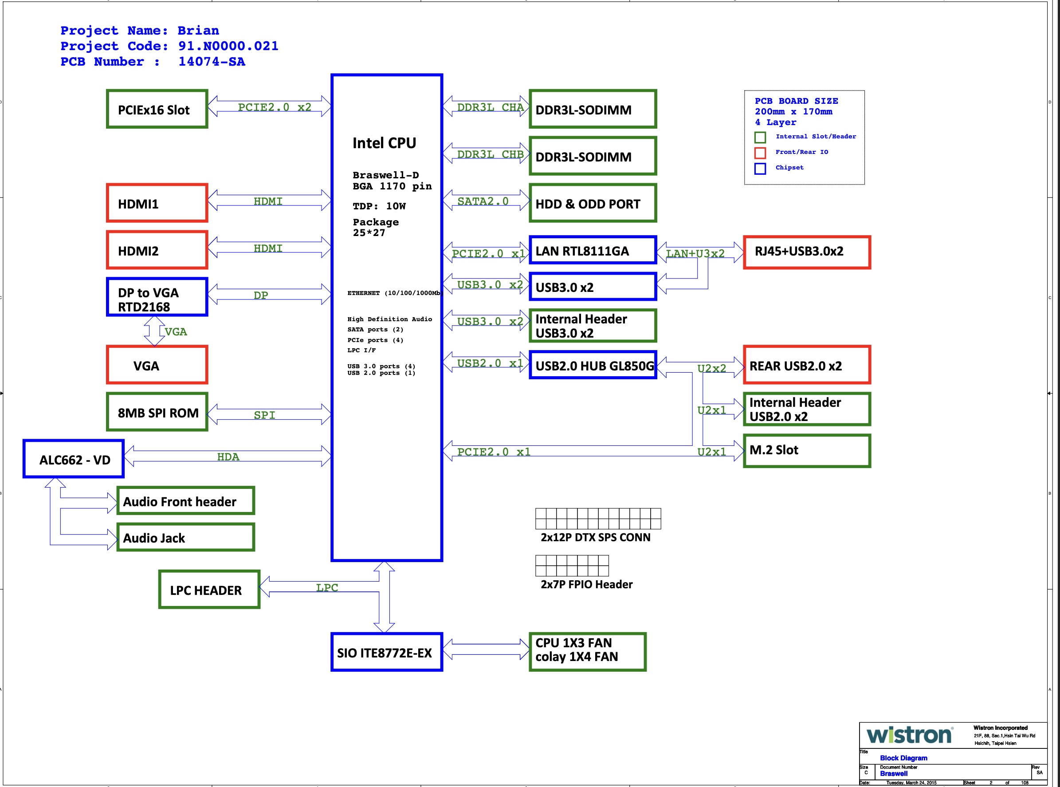Click the LAN RTL8111GA chipset block

click(593, 250)
